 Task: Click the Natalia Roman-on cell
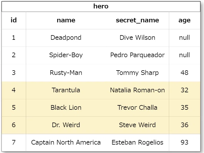(137, 90)
